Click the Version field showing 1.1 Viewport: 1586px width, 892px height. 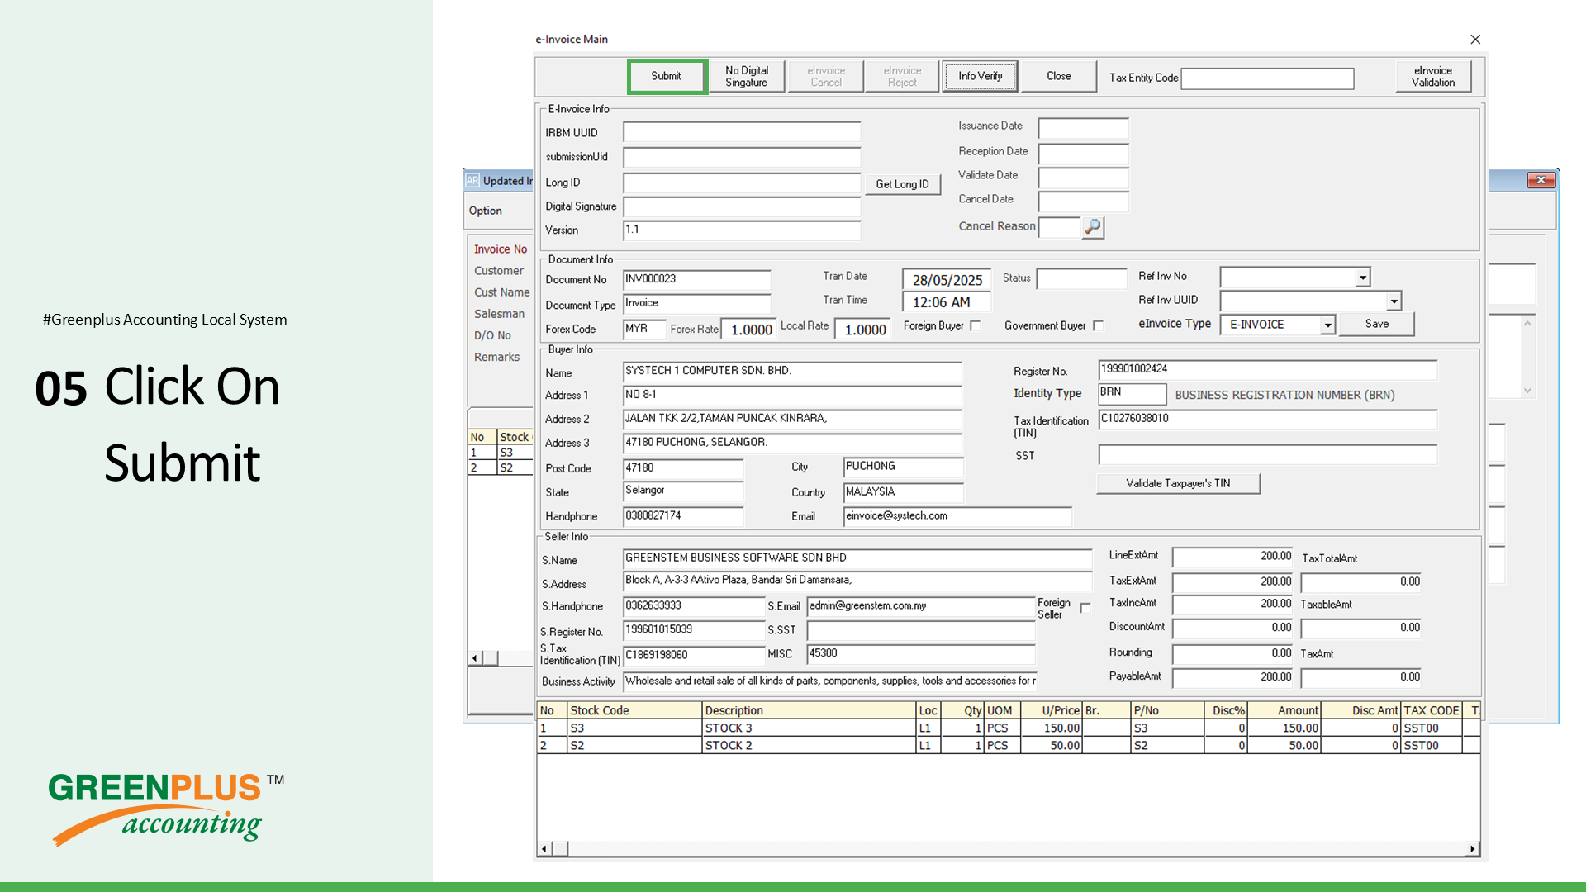pos(742,230)
